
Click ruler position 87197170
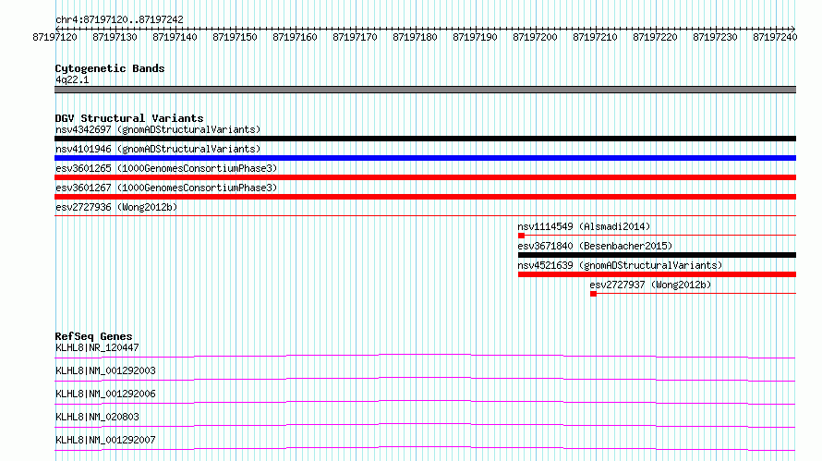[x=355, y=37]
